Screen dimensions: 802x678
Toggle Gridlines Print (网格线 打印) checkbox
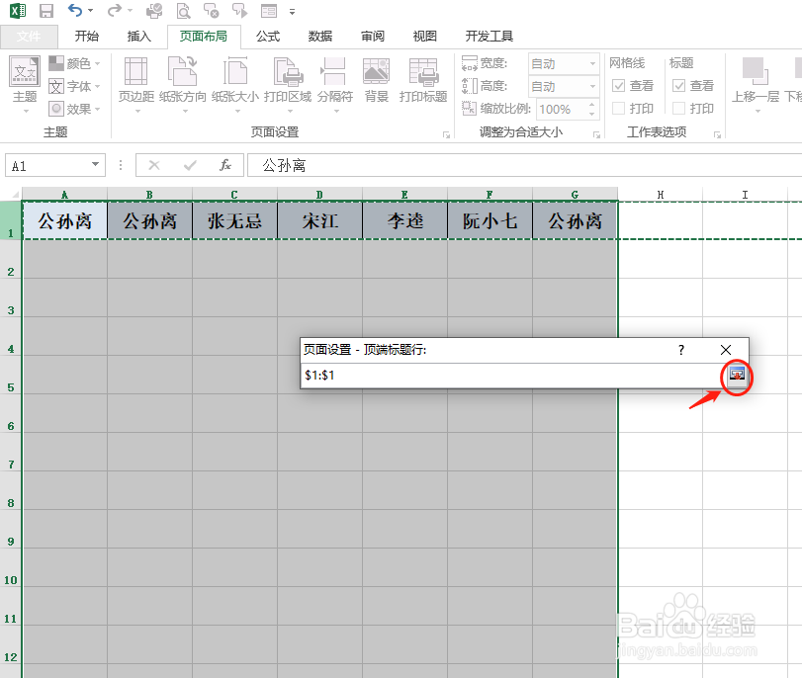tap(618, 109)
